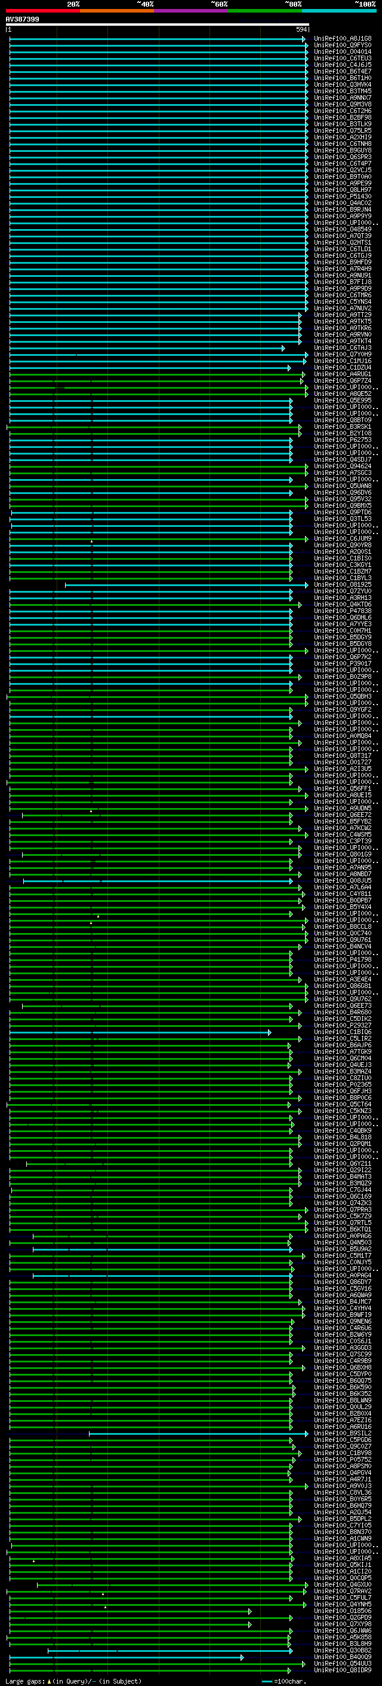Click the orange ~40% identity legend segment
This screenshot has height=1686, width=382.
coord(117,11)
